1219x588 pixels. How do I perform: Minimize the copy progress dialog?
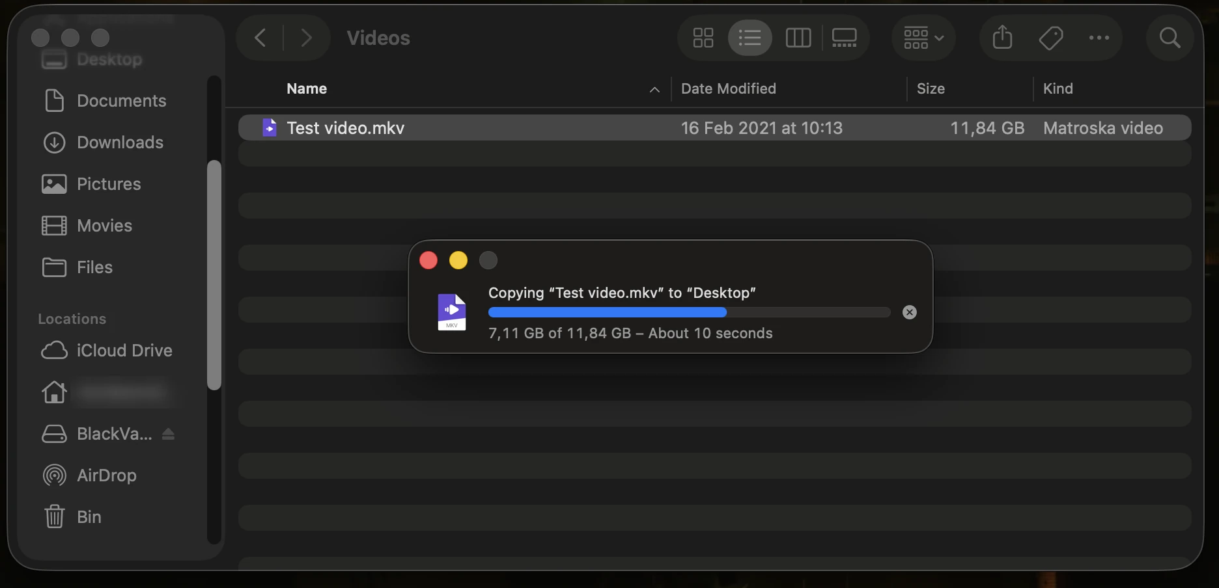click(458, 260)
